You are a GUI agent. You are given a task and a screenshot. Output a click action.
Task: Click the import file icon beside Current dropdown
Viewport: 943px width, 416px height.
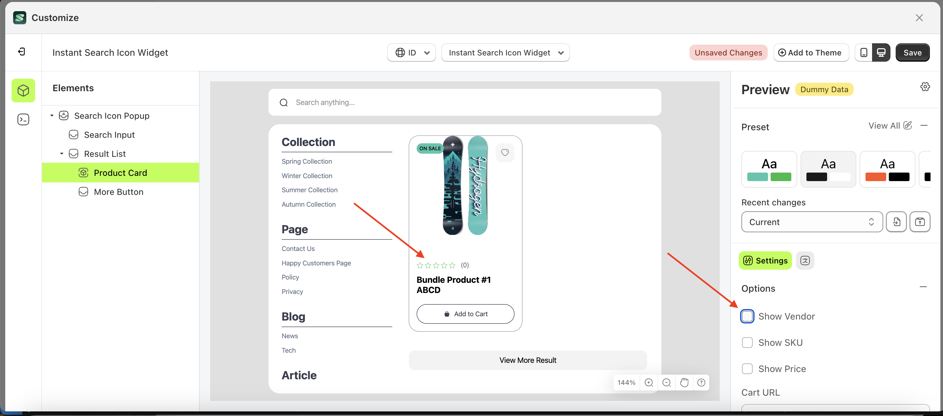tap(896, 222)
